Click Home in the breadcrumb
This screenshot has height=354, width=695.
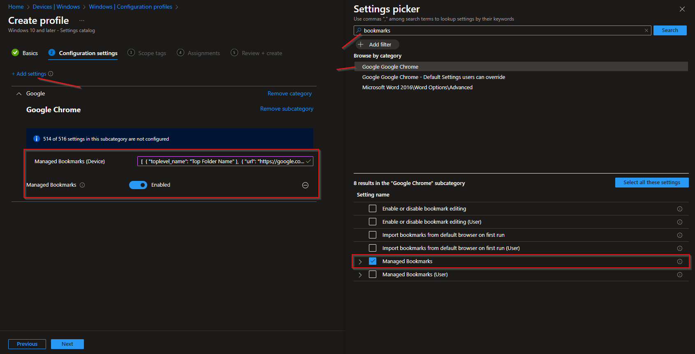[x=16, y=7]
